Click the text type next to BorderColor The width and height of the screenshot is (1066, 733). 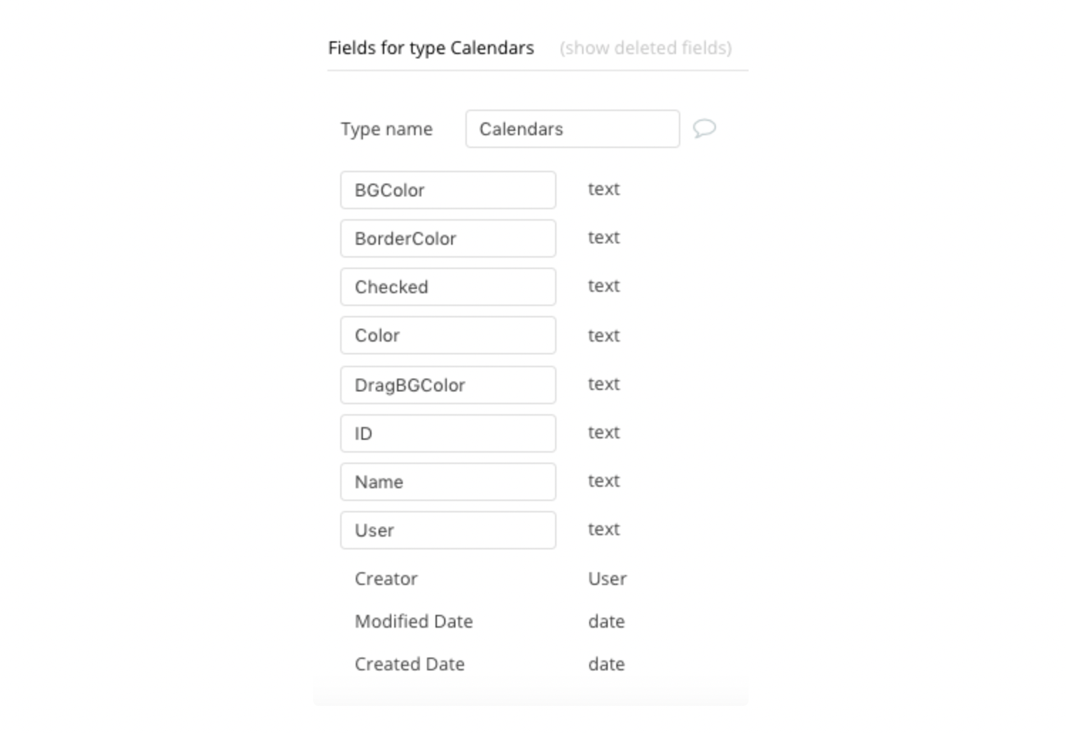[x=603, y=238]
